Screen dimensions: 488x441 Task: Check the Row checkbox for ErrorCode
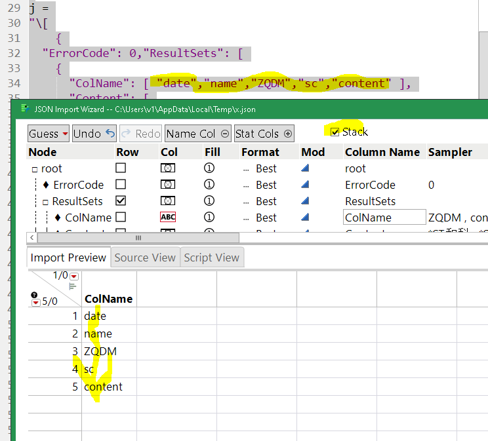tap(121, 185)
